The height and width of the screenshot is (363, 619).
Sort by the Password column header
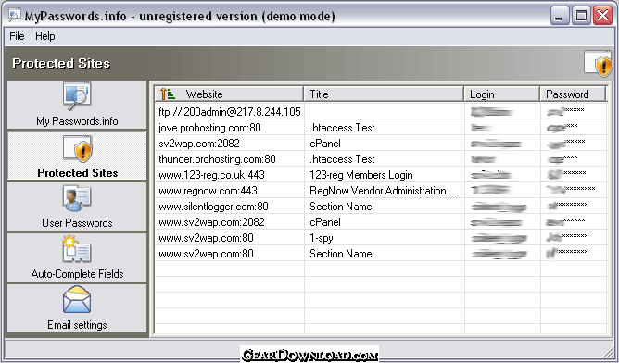[x=573, y=94]
